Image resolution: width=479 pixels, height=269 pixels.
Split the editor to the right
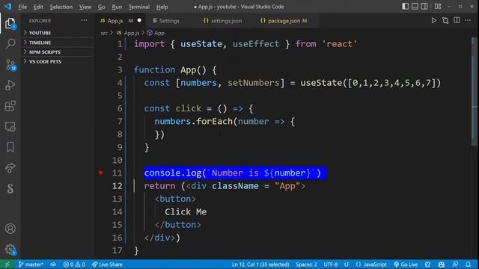pyautogui.click(x=457, y=20)
